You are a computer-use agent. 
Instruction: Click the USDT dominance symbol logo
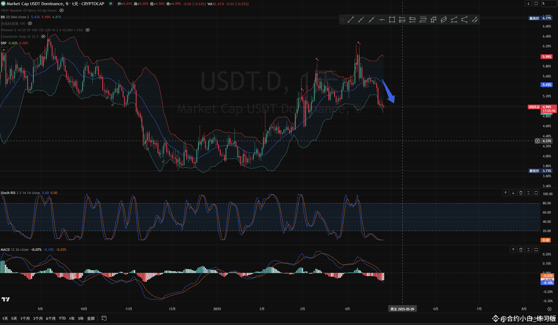(x=3, y=4)
